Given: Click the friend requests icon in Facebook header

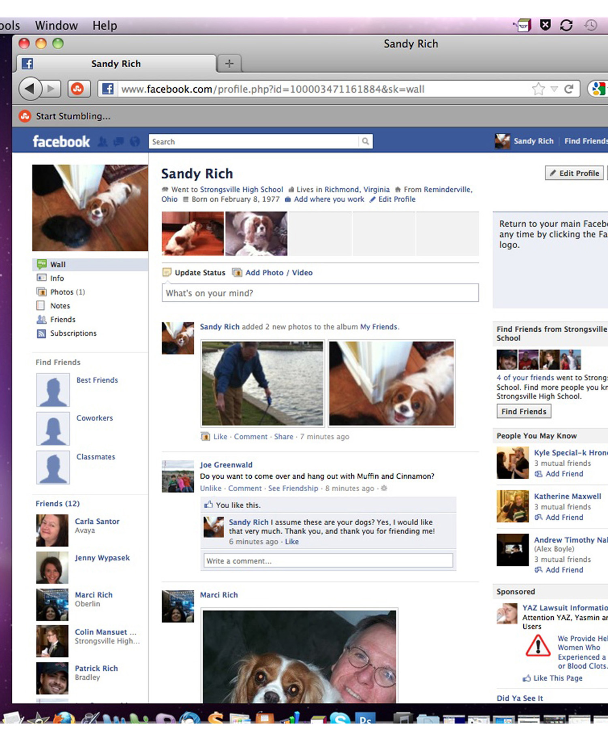Looking at the screenshot, I should coord(103,142).
